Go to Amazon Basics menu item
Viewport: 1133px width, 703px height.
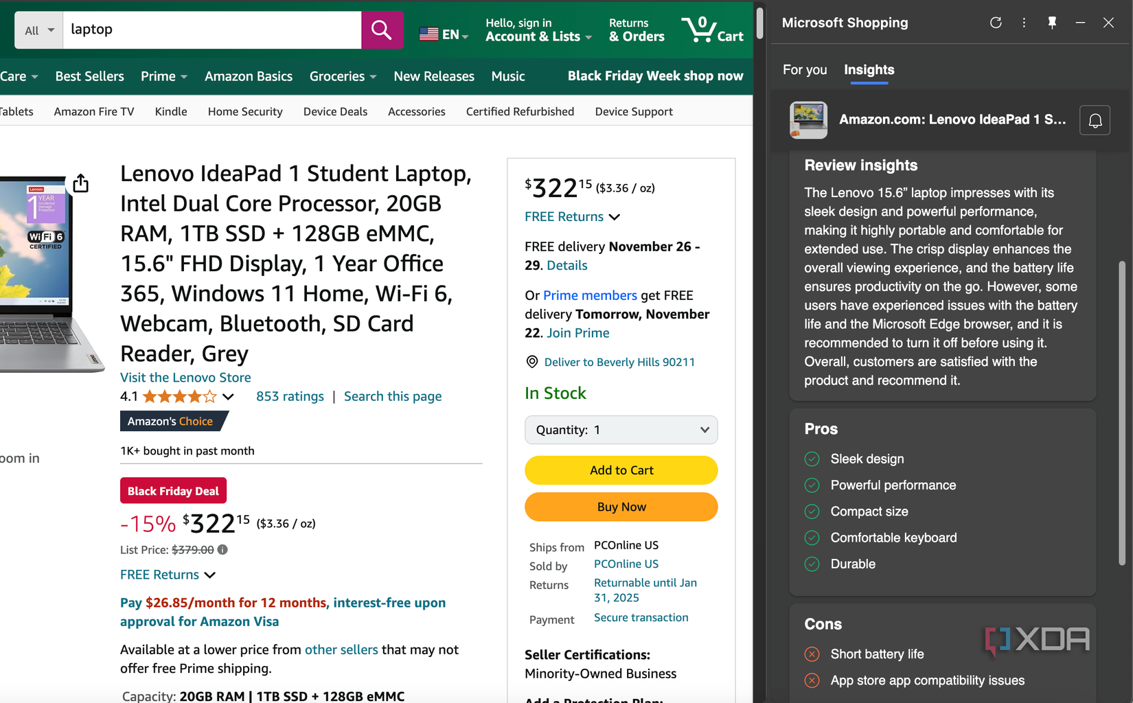pyautogui.click(x=249, y=76)
